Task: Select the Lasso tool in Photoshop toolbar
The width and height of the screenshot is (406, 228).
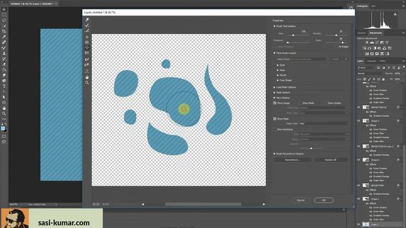Action: pyautogui.click(x=4, y=20)
